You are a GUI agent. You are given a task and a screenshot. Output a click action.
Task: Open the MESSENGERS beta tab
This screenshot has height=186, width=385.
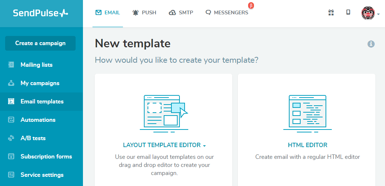(227, 12)
